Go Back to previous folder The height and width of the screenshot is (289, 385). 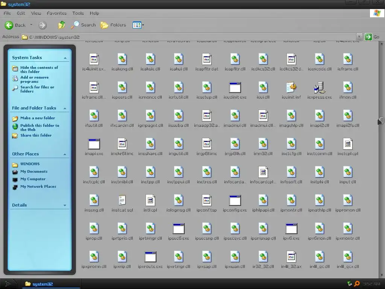click(x=15, y=25)
